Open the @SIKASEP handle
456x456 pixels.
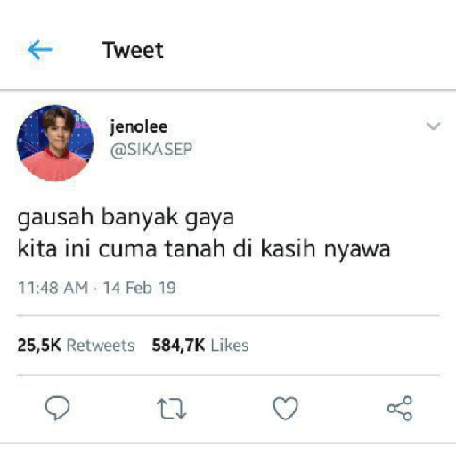[151, 149]
